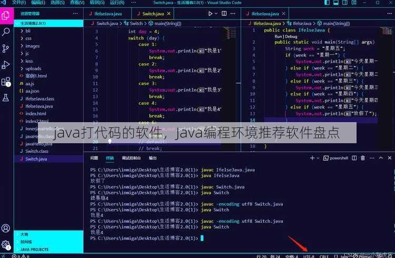Click the Run CodeLens above main

[x=278, y=36]
